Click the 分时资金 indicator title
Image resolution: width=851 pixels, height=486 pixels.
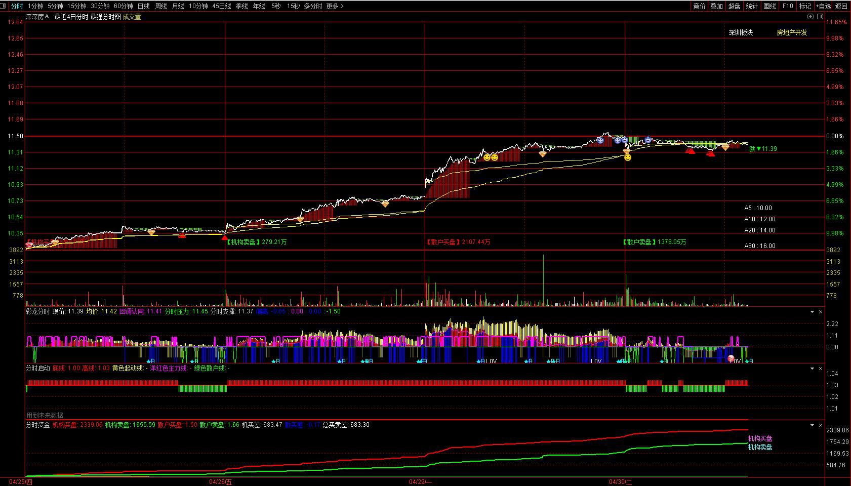coord(38,425)
